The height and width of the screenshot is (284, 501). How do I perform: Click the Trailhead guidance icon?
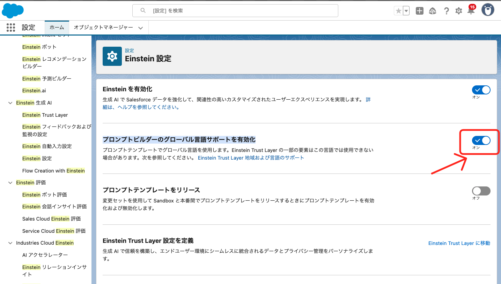(x=433, y=11)
